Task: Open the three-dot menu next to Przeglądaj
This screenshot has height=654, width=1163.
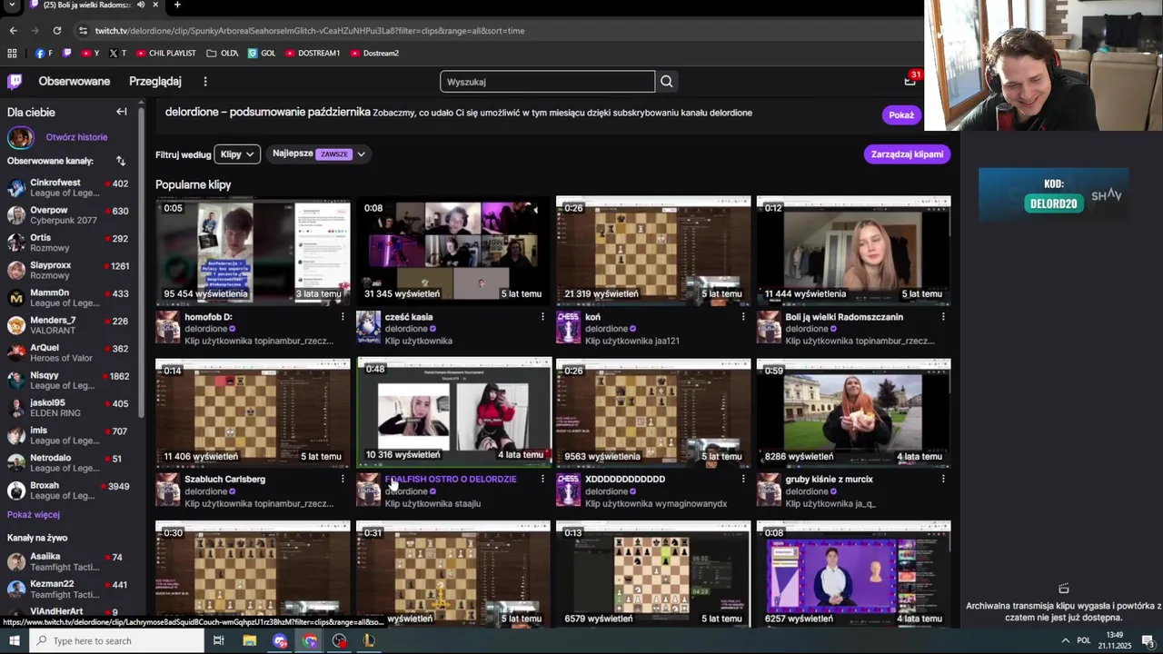Action: click(x=205, y=82)
